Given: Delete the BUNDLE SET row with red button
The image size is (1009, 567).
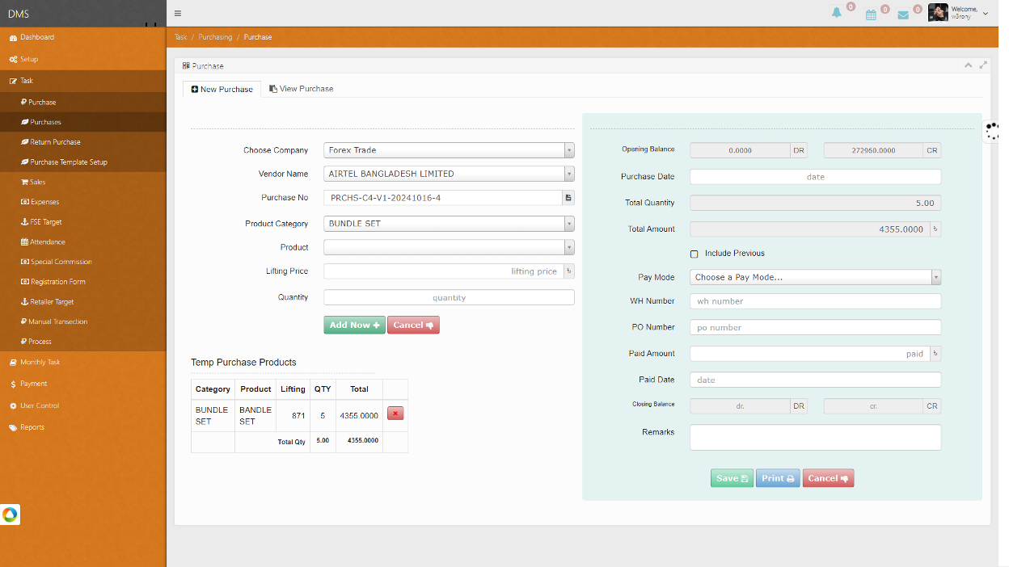Looking at the screenshot, I should (x=395, y=414).
